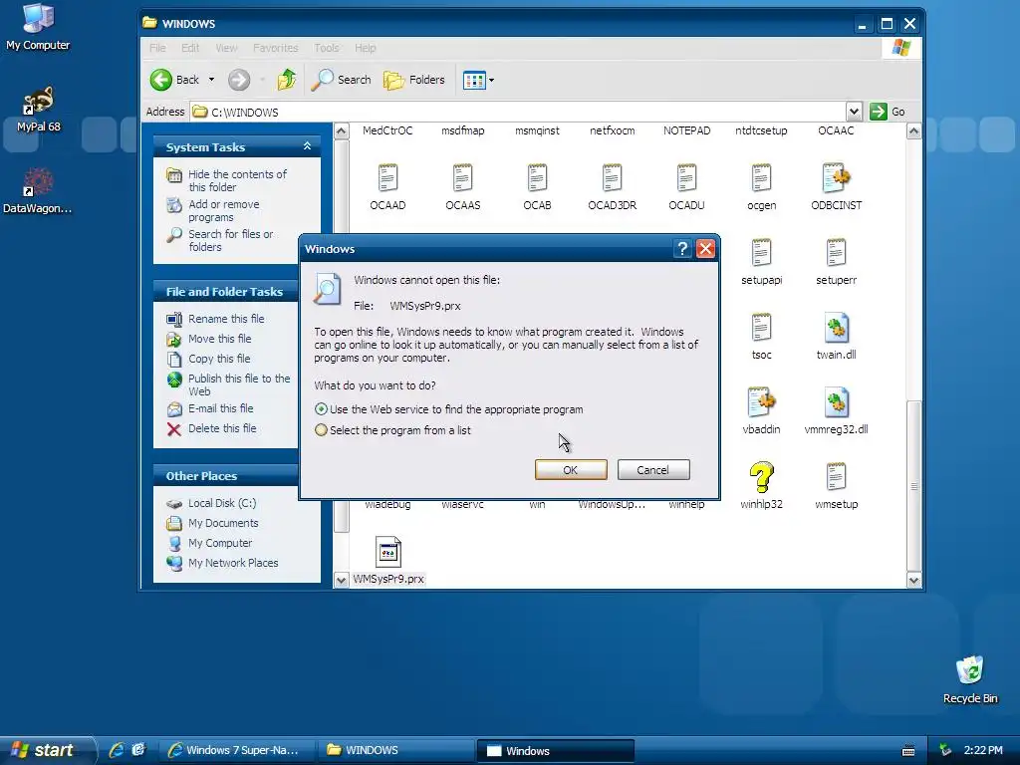This screenshot has height=765, width=1020.
Task: Open Local Disk (C:) link
Action: [222, 503]
